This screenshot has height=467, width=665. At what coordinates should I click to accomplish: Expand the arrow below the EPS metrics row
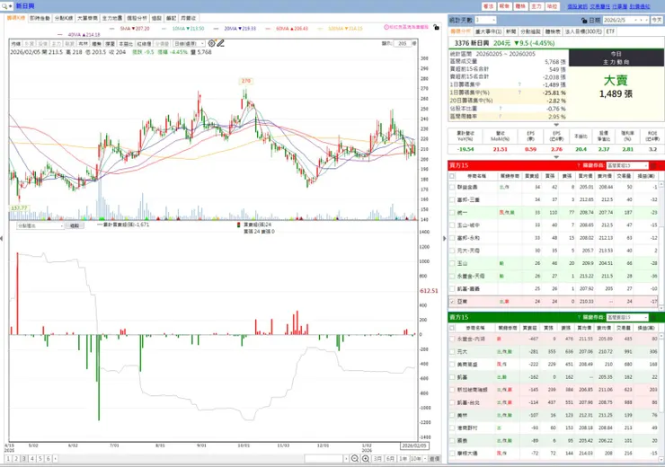[x=556, y=157]
